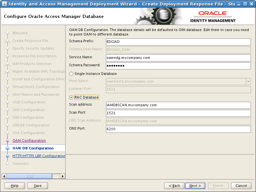
Task: Open the HTTP/HTTPS LBR Configuration step link
Action: 39,156
